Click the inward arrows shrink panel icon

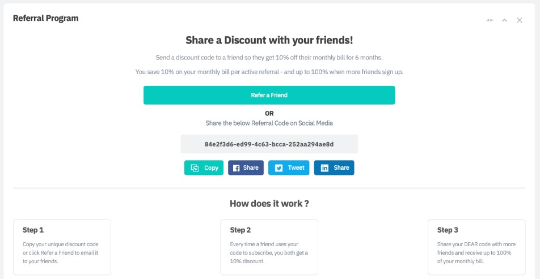click(x=490, y=20)
